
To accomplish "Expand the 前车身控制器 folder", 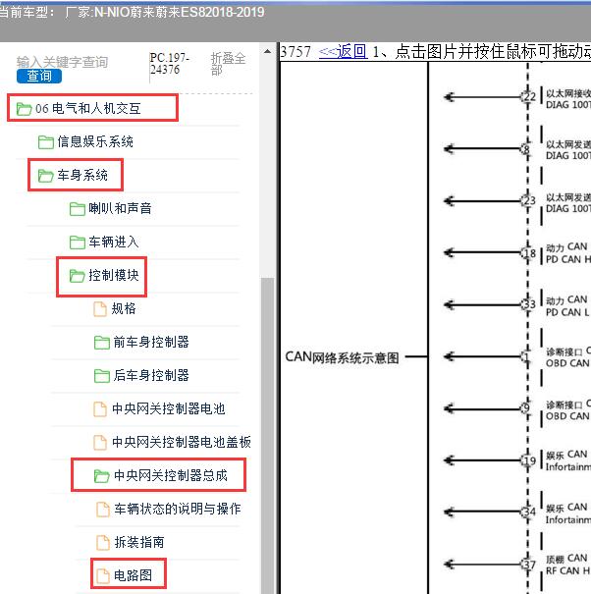I will pyautogui.click(x=151, y=342).
